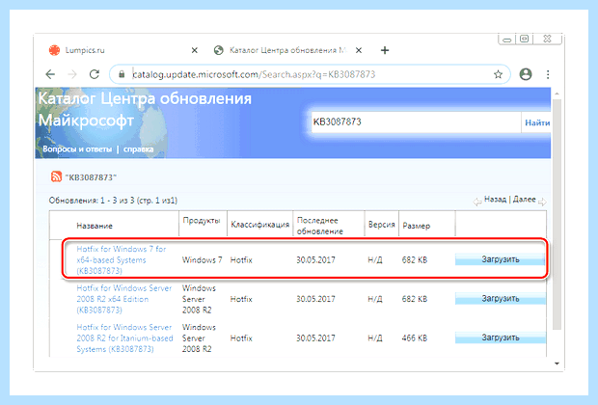Click the padlock site info icon
Image resolution: width=598 pixels, height=405 pixels.
(x=122, y=74)
